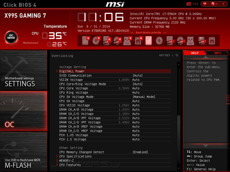Select the DRAM CH_C/D Voltage Auto field
230x172 pixels.
(136, 114)
